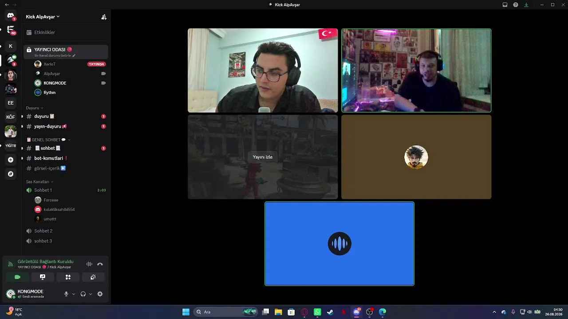The height and width of the screenshot is (319, 568).
Task: Mute the microphone
Action: pos(66,294)
